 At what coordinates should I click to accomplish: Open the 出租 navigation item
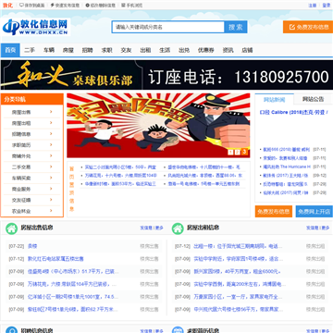(145, 50)
